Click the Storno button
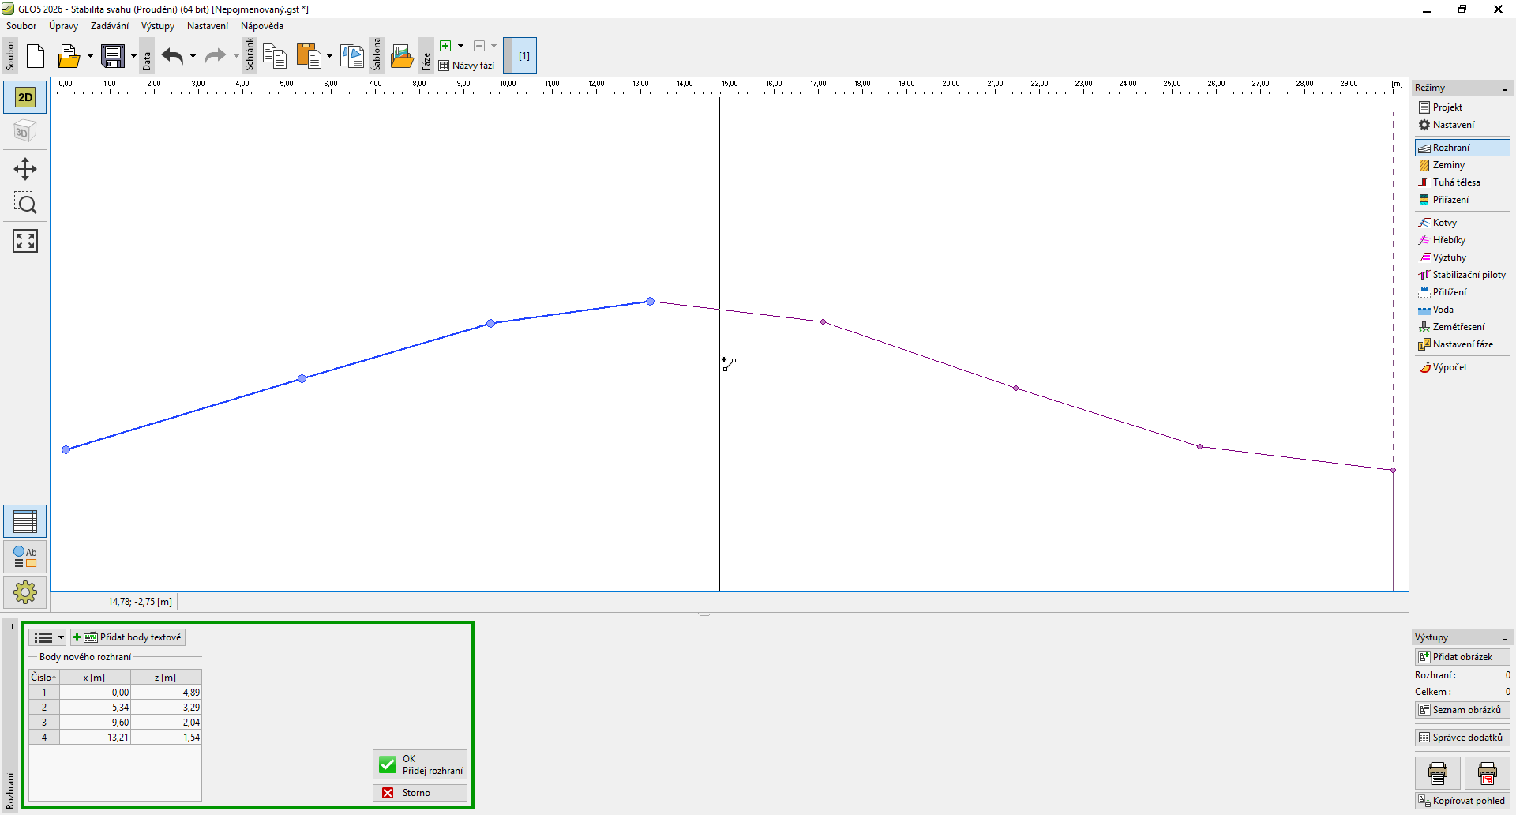This screenshot has width=1516, height=815. tap(420, 793)
